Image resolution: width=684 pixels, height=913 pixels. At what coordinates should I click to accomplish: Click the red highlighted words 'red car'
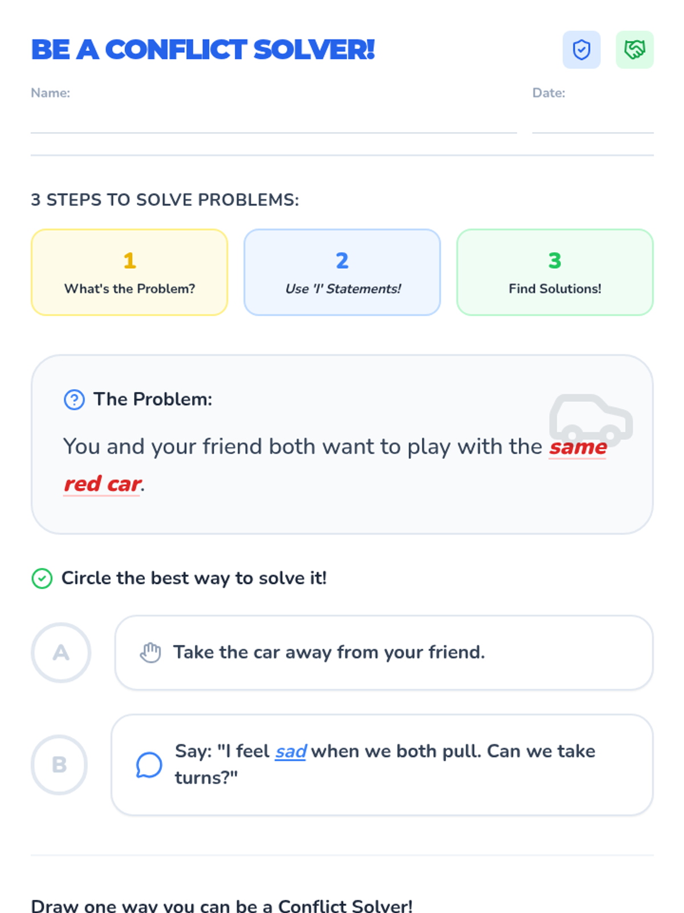pyautogui.click(x=103, y=484)
